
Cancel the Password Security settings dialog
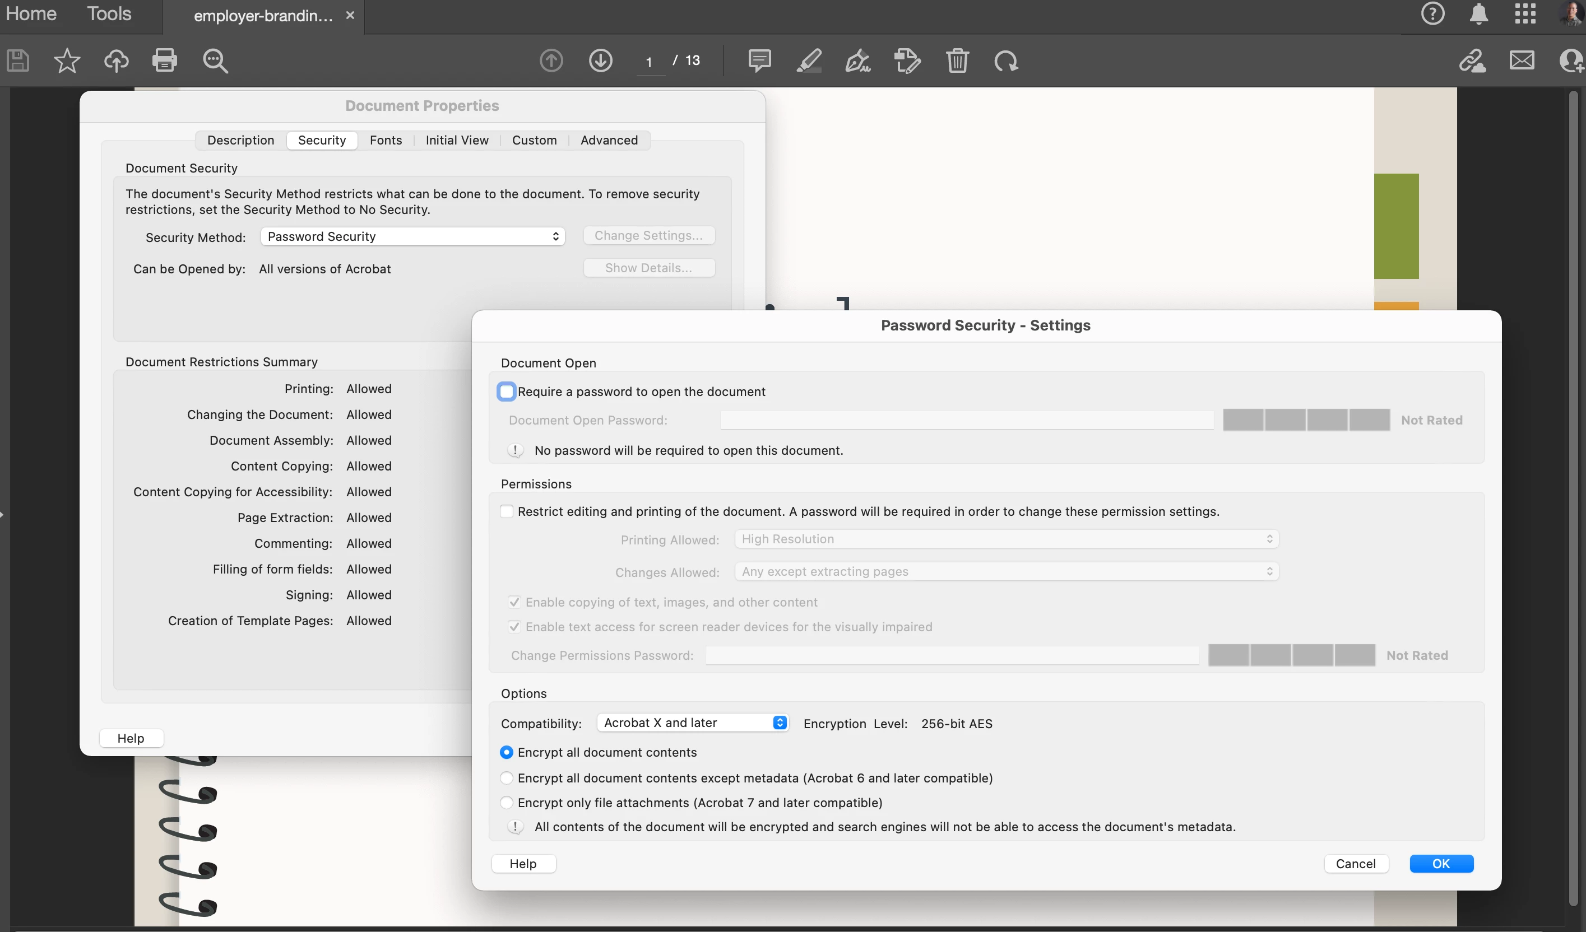(x=1356, y=864)
